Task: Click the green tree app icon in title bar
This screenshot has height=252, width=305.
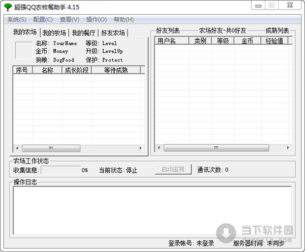Action: pyautogui.click(x=8, y=7)
